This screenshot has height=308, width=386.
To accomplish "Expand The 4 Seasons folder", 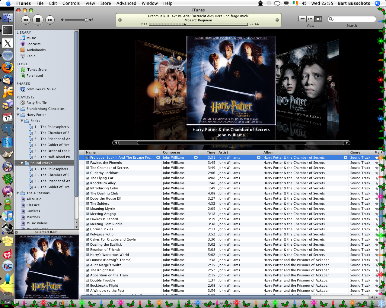I will 18,193.
